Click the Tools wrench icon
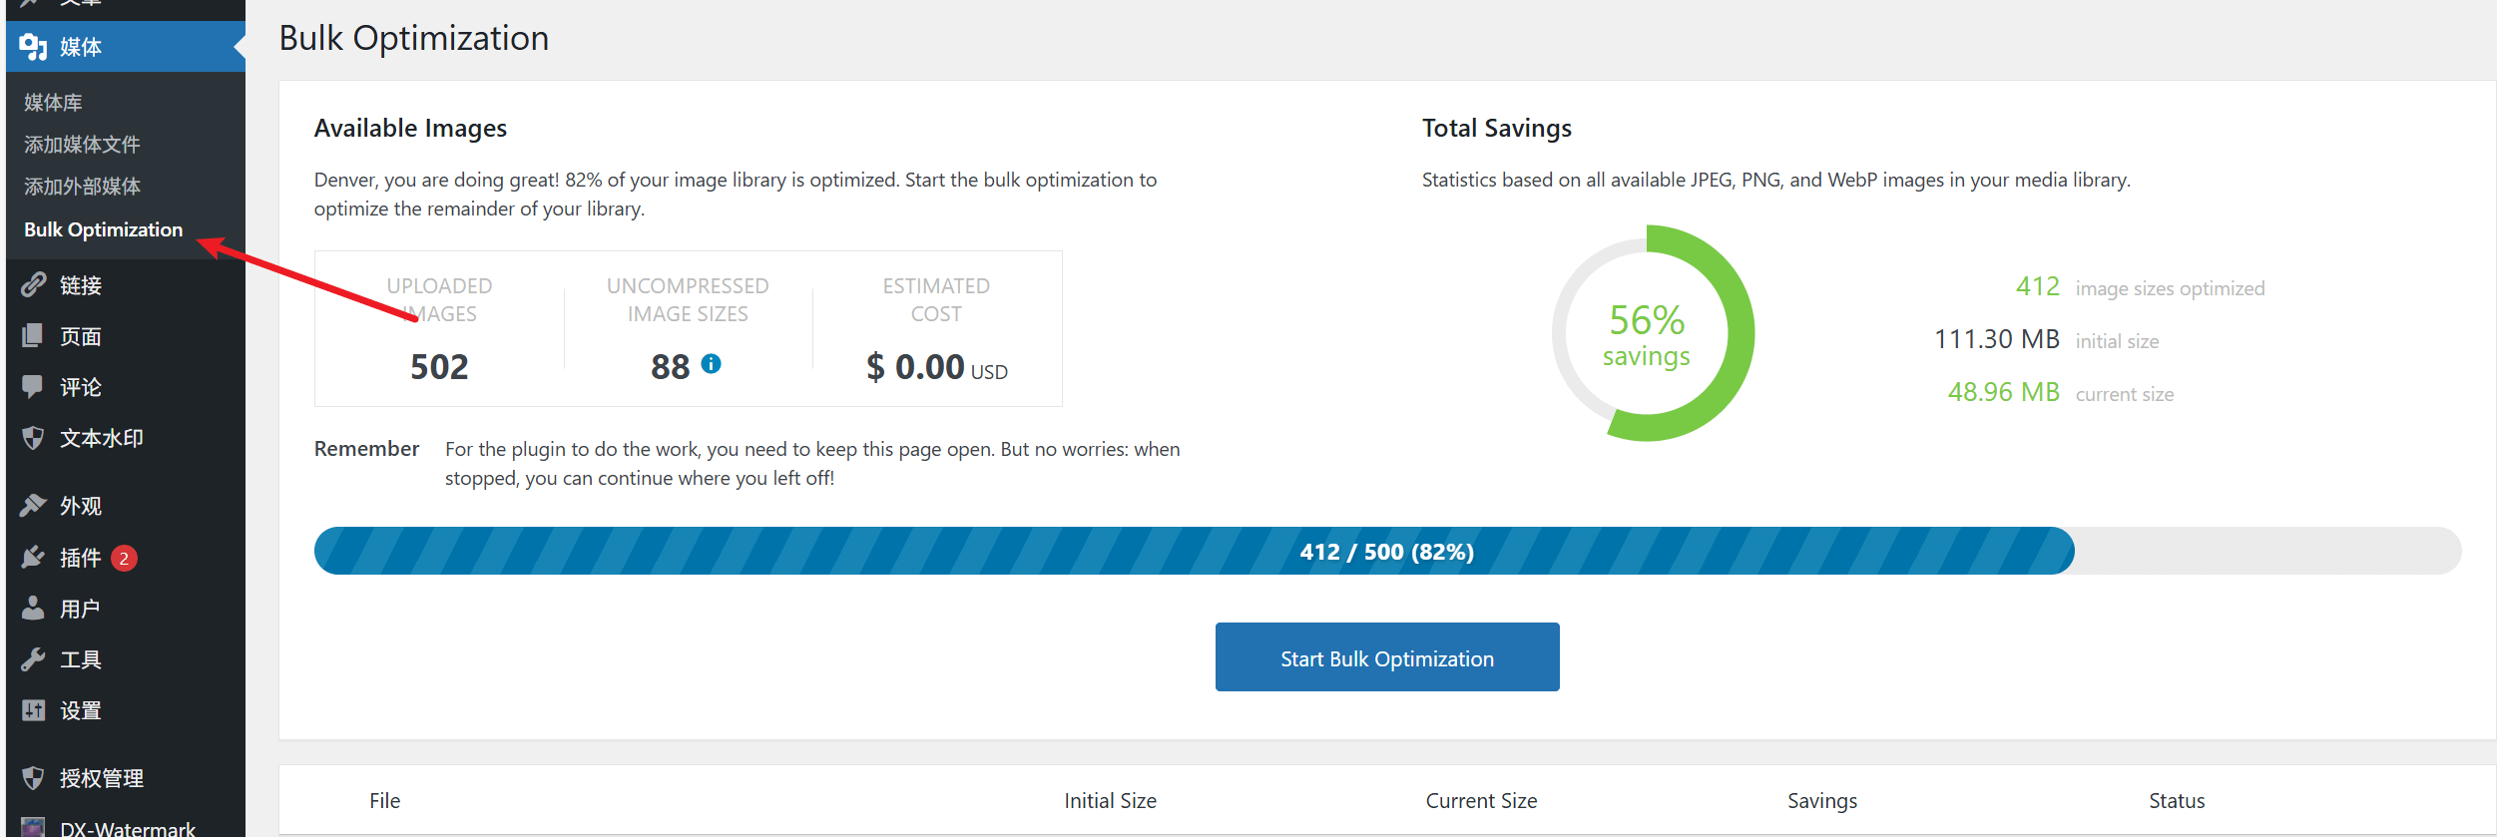 point(33,659)
